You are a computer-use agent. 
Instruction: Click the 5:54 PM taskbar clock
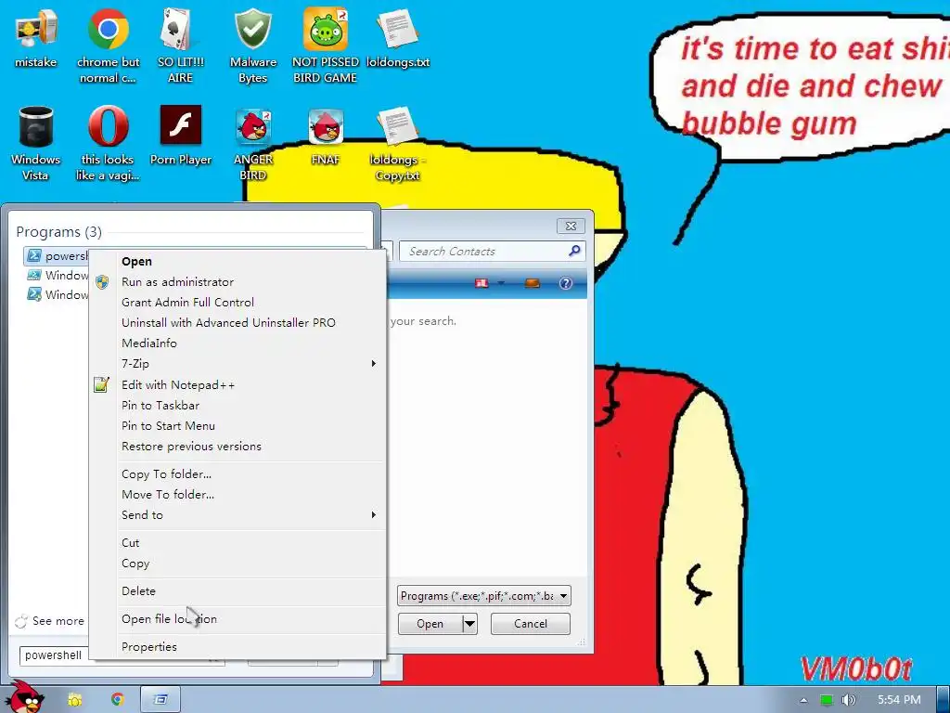click(x=899, y=700)
